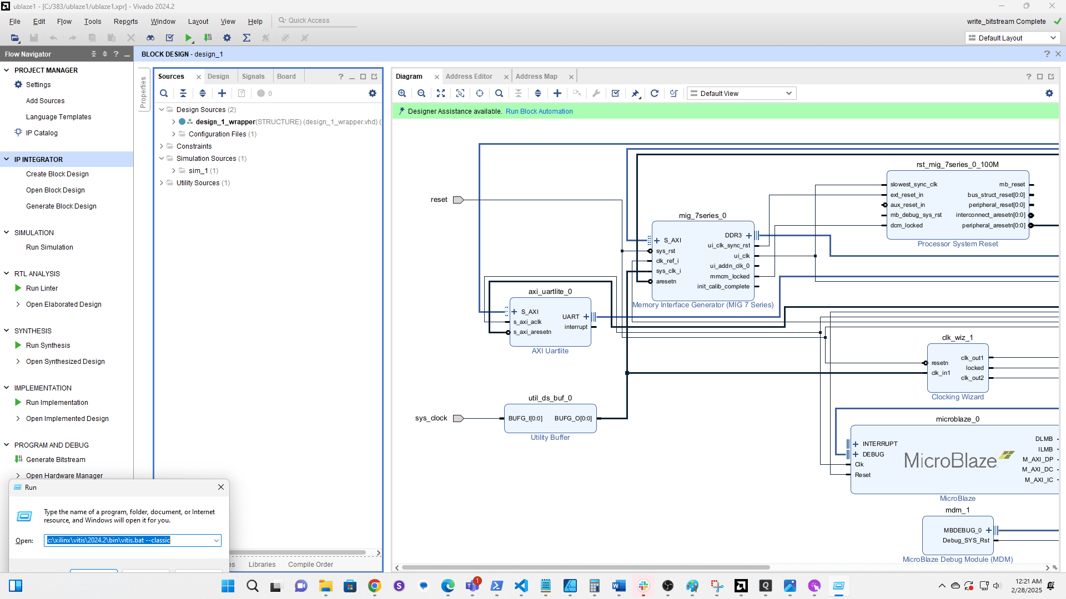Open search in the Sources panel
The width and height of the screenshot is (1066, 599).
pyautogui.click(x=164, y=93)
